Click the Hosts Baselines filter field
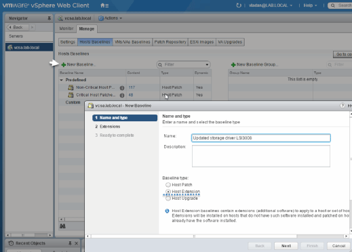Viewport: 352px width, 252px height. pyautogui.click(x=183, y=65)
